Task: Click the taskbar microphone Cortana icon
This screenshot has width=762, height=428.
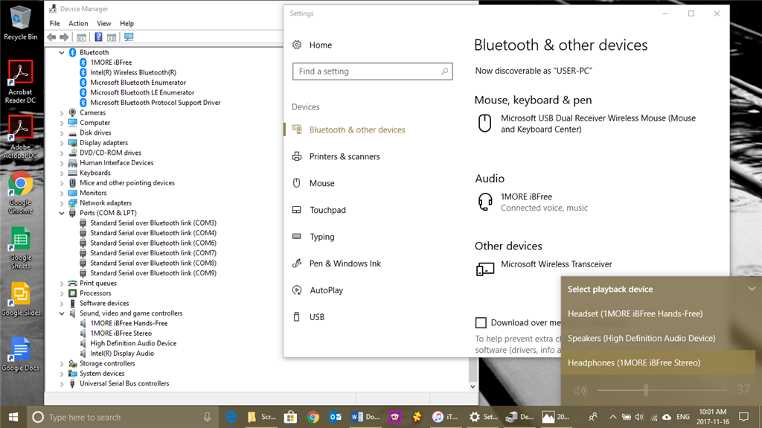Action: tap(207, 417)
